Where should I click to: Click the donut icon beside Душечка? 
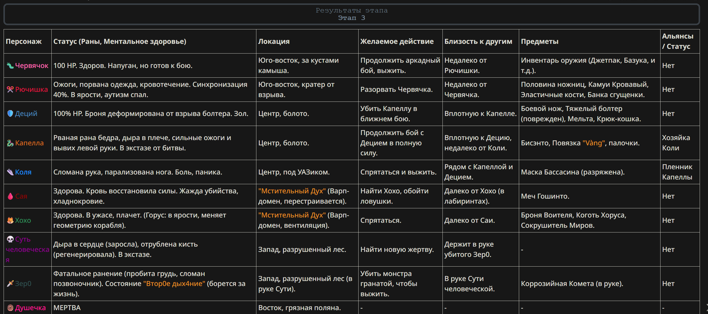(x=10, y=308)
